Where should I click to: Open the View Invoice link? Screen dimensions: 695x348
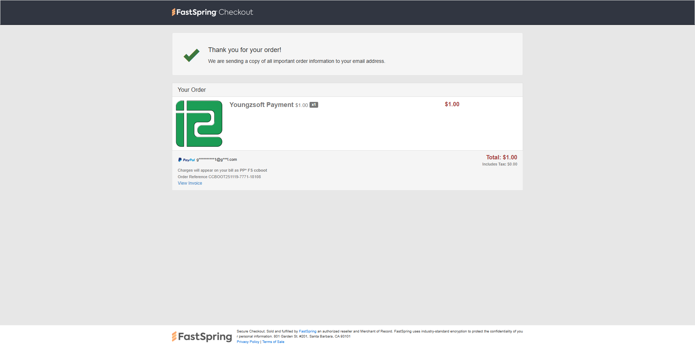(190, 183)
